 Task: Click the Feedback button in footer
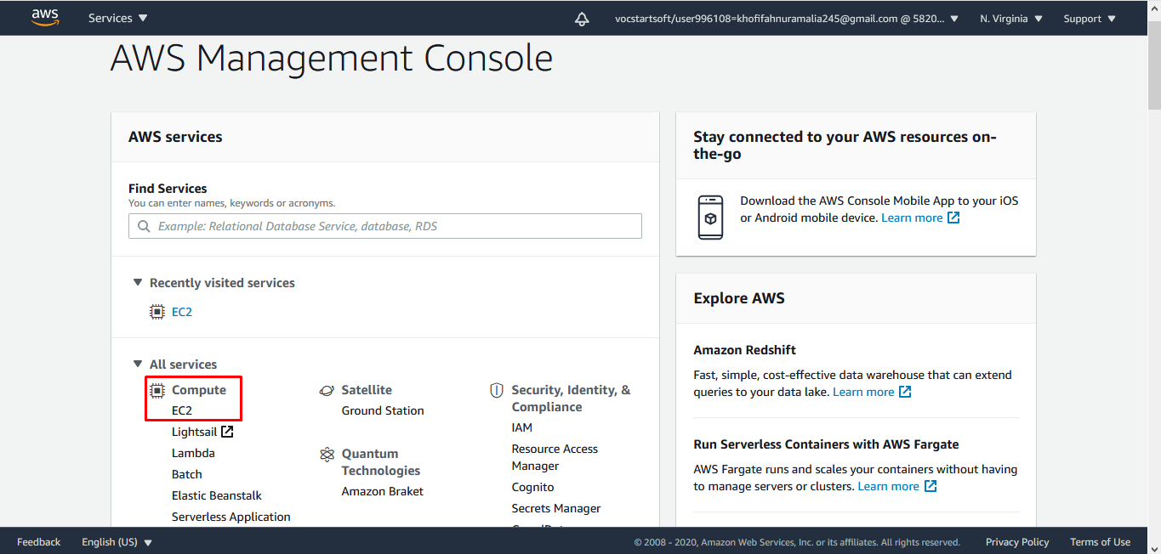tap(39, 542)
